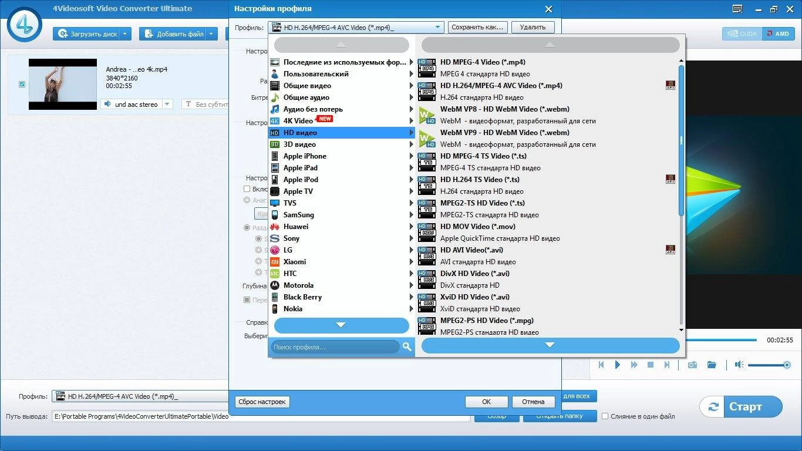Toggle checkbox beside Andrea video file
The width and height of the screenshot is (802, 451).
tap(22, 85)
